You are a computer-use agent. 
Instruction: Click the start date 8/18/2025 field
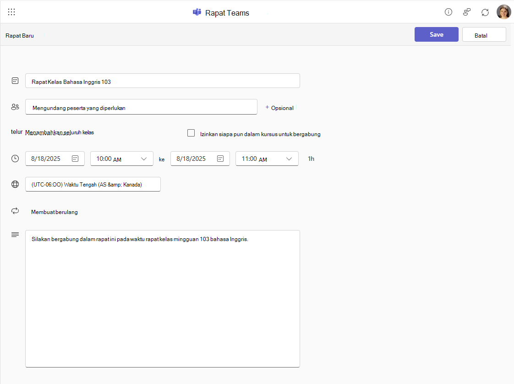point(55,159)
